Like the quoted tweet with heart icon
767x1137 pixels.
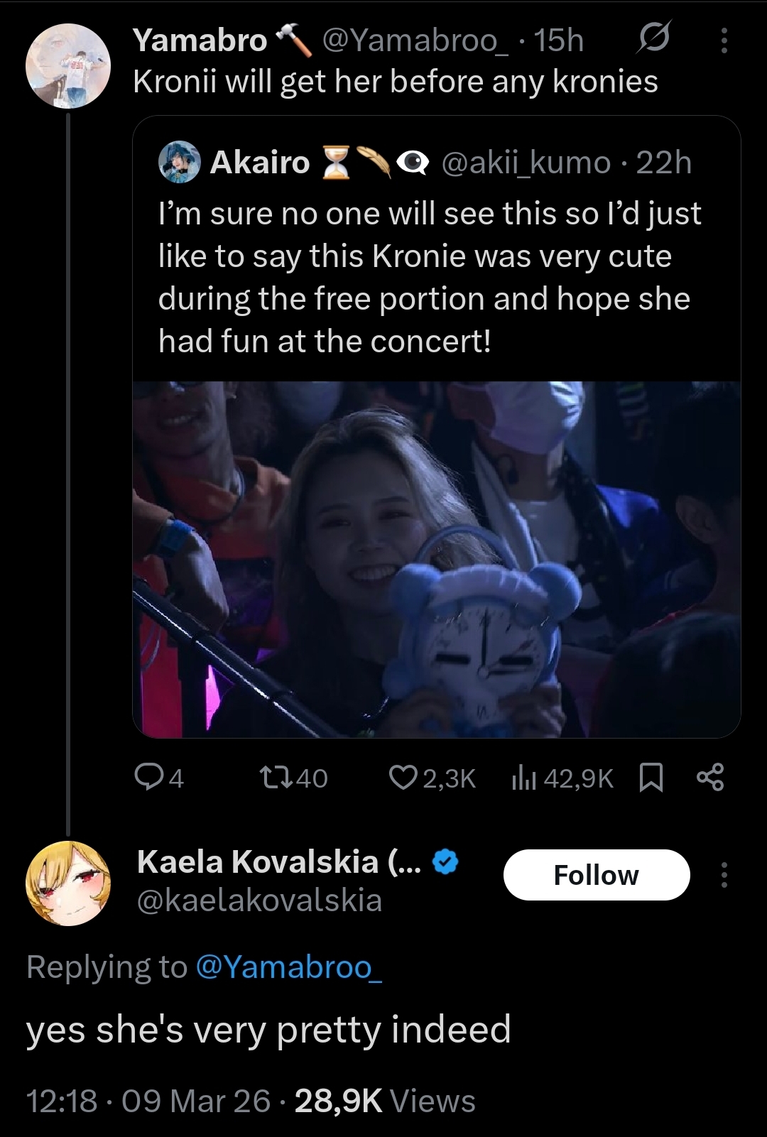point(432,778)
